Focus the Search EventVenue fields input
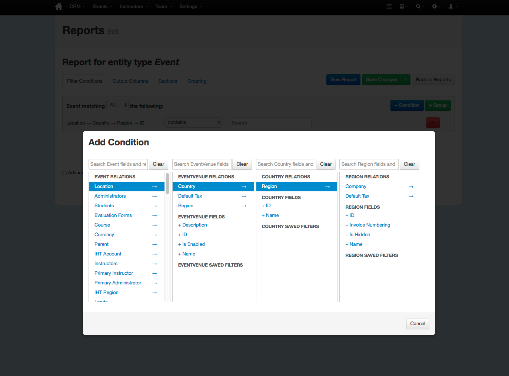 pos(202,164)
